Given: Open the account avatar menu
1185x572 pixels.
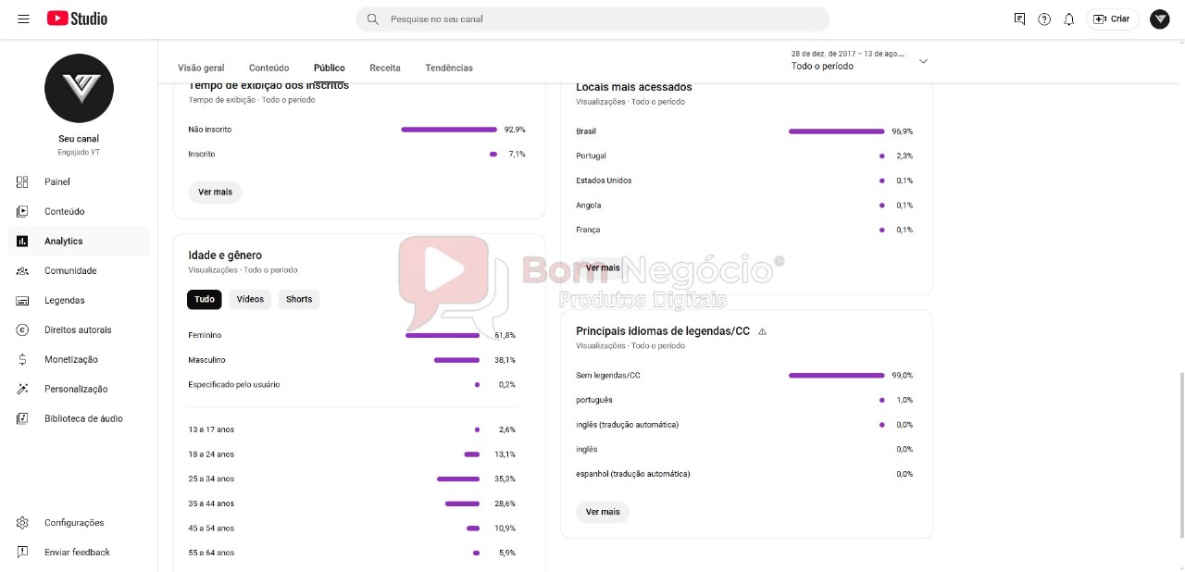Looking at the screenshot, I should point(1160,19).
